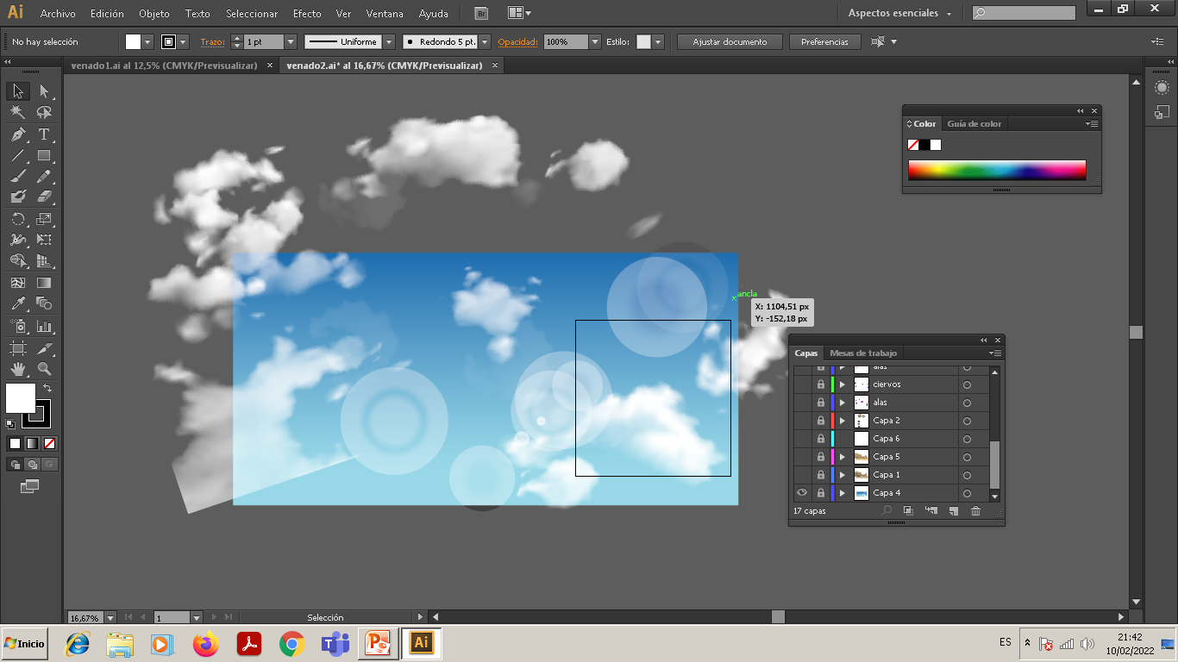Select the Blend tool
Viewport: 1178px width, 662px height.
[44, 303]
